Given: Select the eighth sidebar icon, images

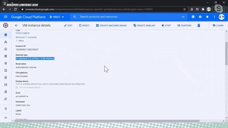Looking at the screenshot, I should click(6, 85).
